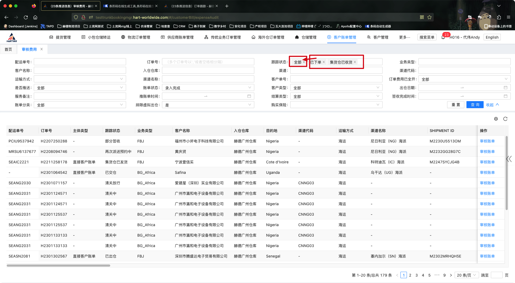515x283 pixels.
Task: Open 客户账单管理 menu
Action: (x=342, y=37)
